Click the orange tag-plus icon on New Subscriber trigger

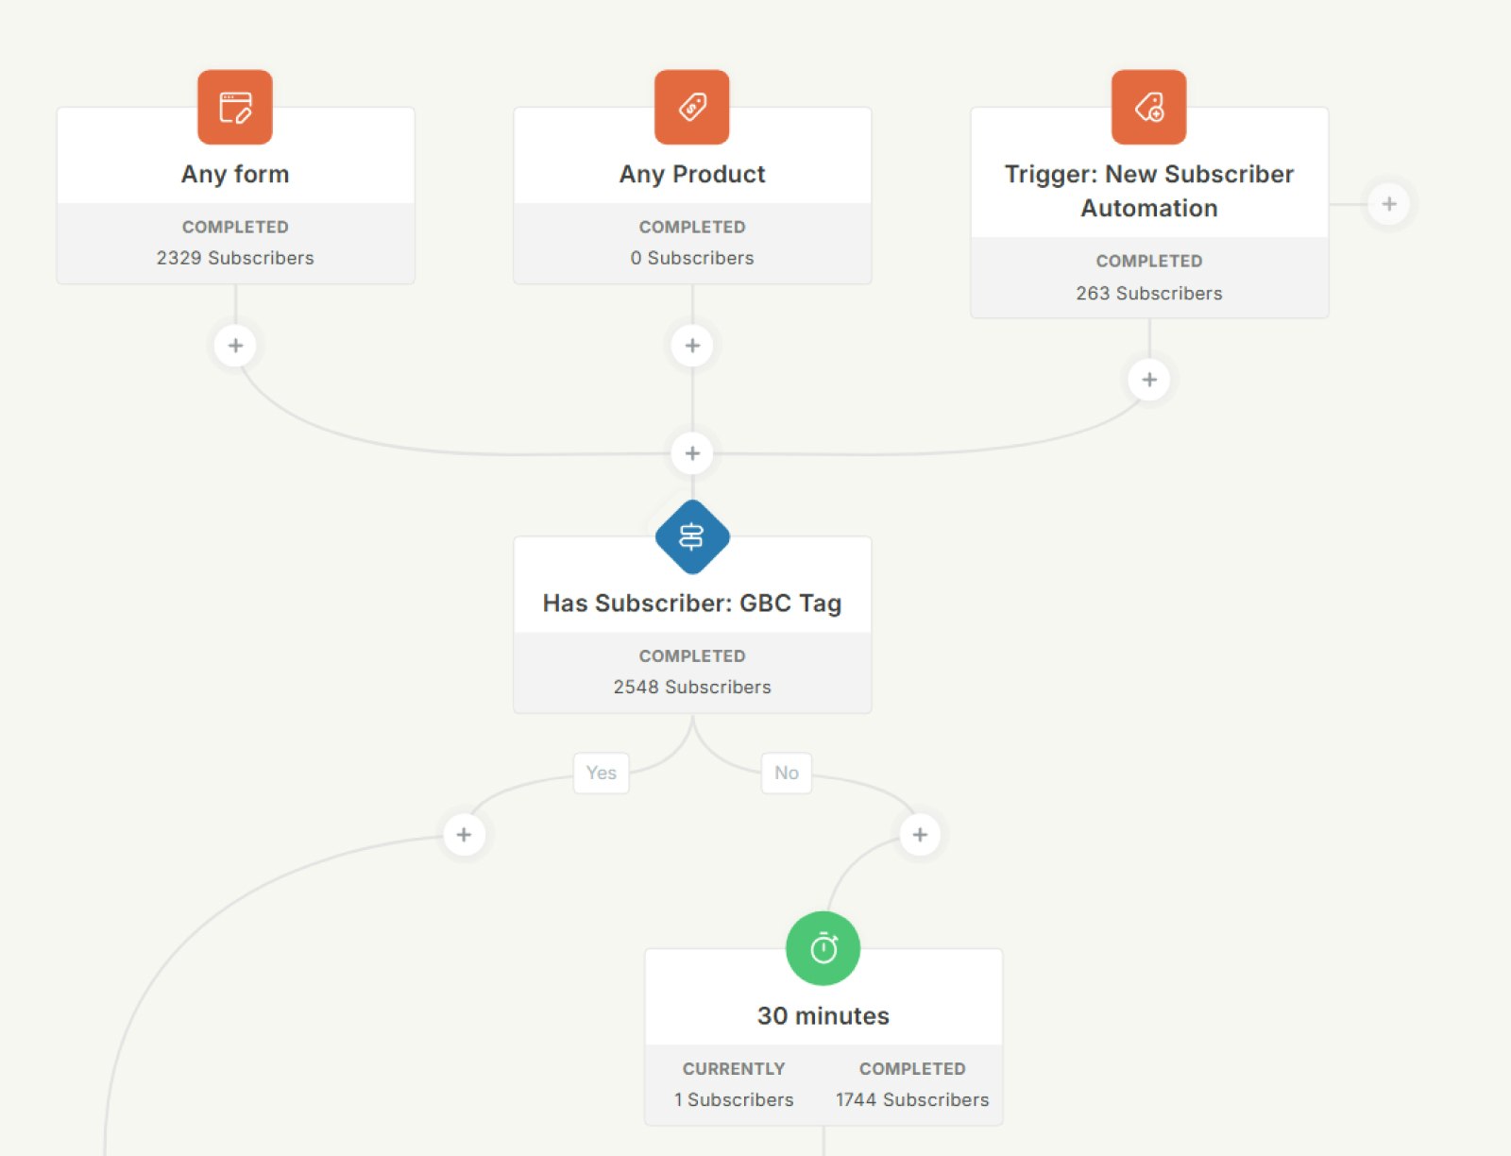point(1148,107)
